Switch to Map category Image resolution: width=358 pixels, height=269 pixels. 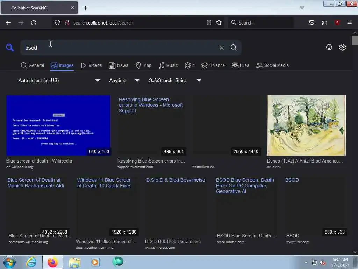[143, 65]
